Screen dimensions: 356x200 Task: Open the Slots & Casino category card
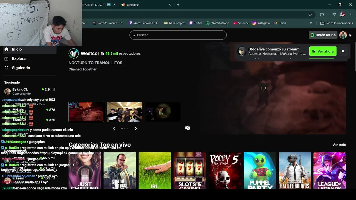pyautogui.click(x=190, y=171)
